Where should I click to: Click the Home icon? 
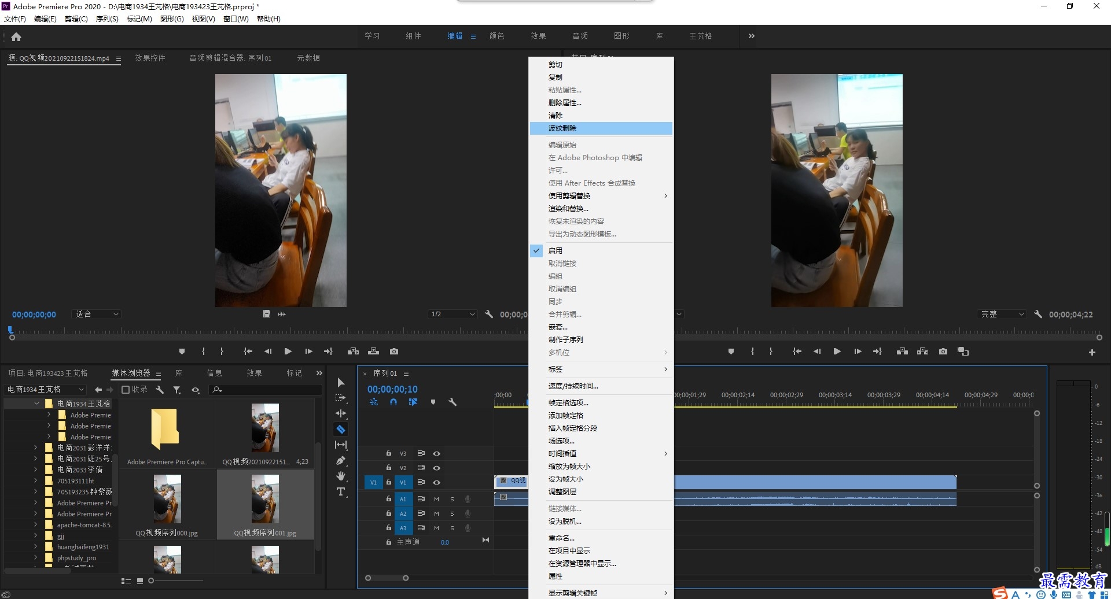(16, 36)
